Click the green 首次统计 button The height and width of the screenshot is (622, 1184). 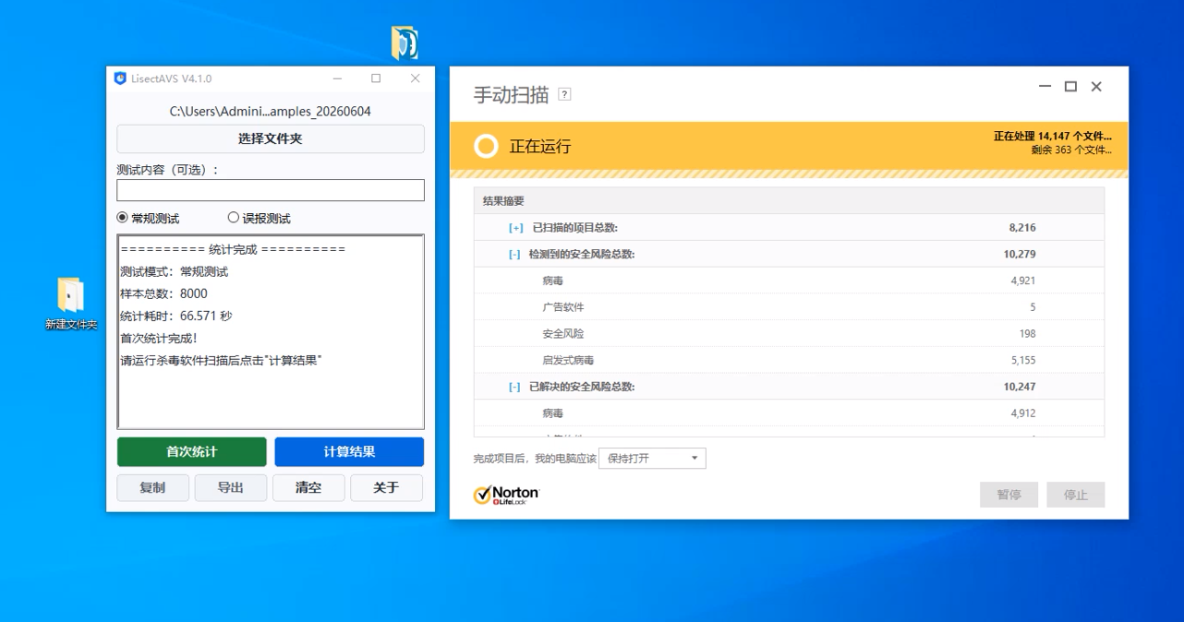(192, 452)
